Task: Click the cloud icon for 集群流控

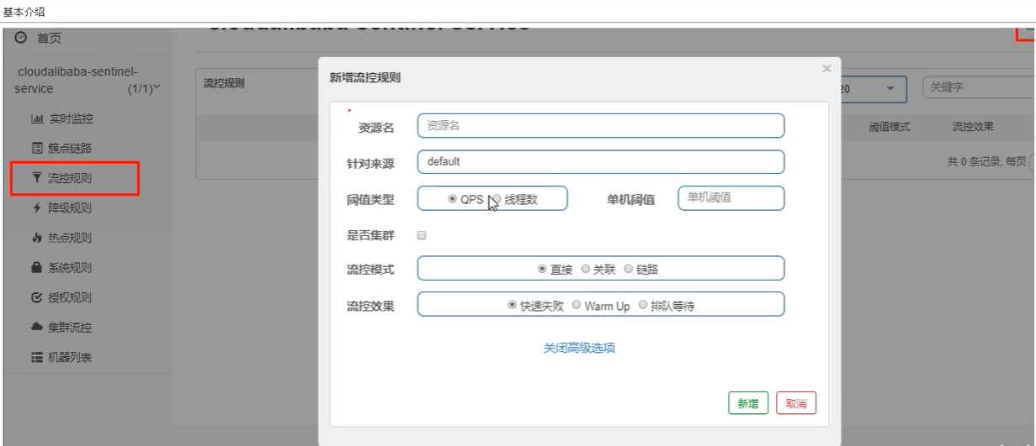Action: (37, 327)
